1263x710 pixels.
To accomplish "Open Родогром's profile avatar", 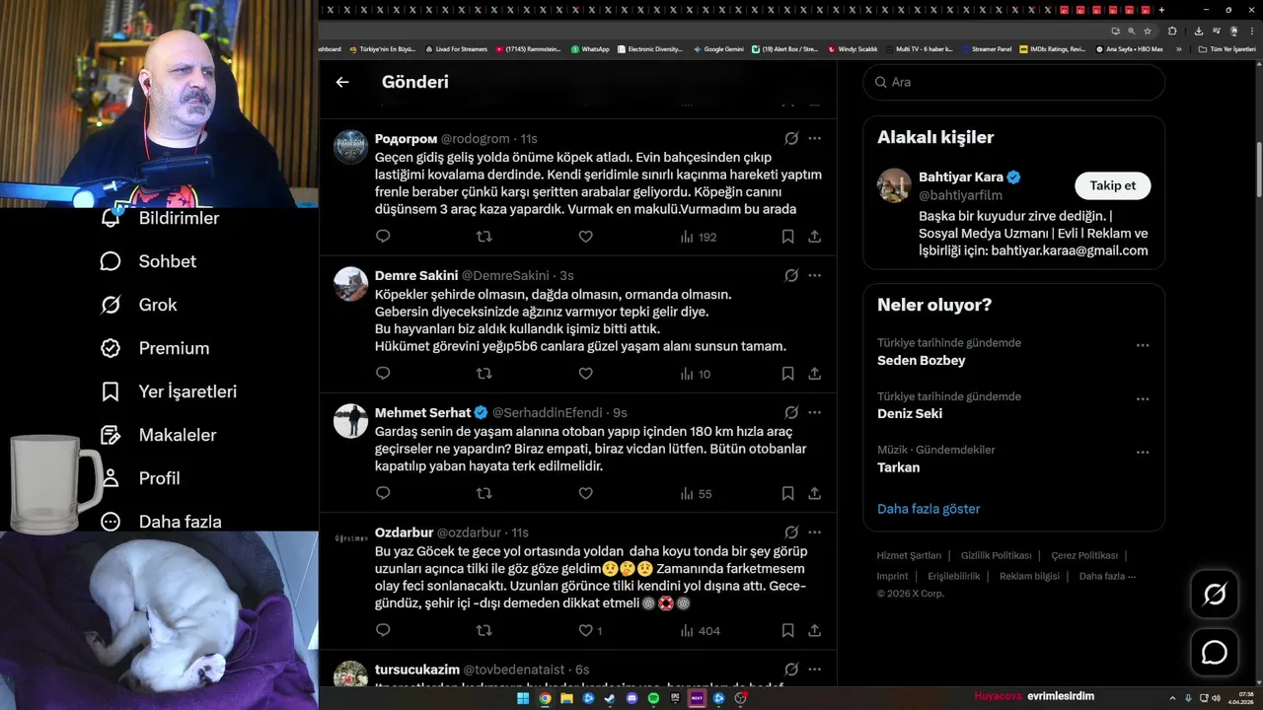I will click(350, 147).
